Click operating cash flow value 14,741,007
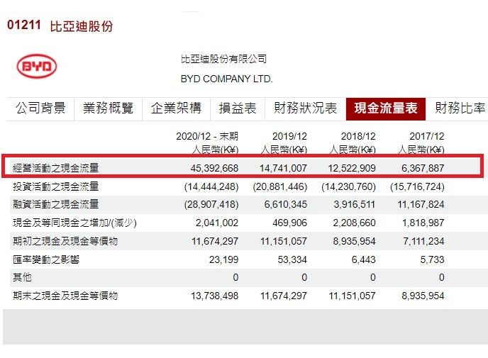Image resolution: width=488 pixels, height=358 pixels. [x=283, y=168]
